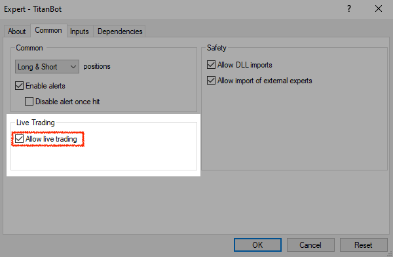Switch to the Common tab
Image resolution: width=393 pixels, height=257 pixels.
point(48,30)
